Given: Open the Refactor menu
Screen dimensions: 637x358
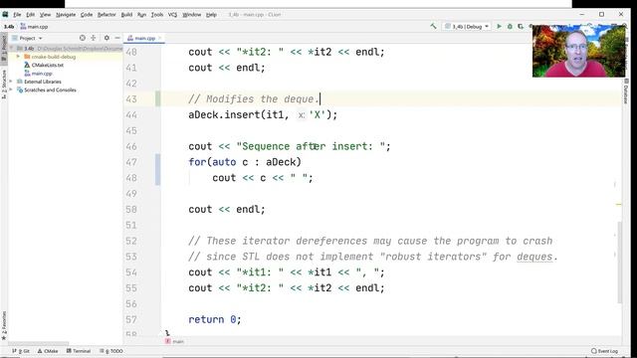Looking at the screenshot, I should click(x=106, y=14).
